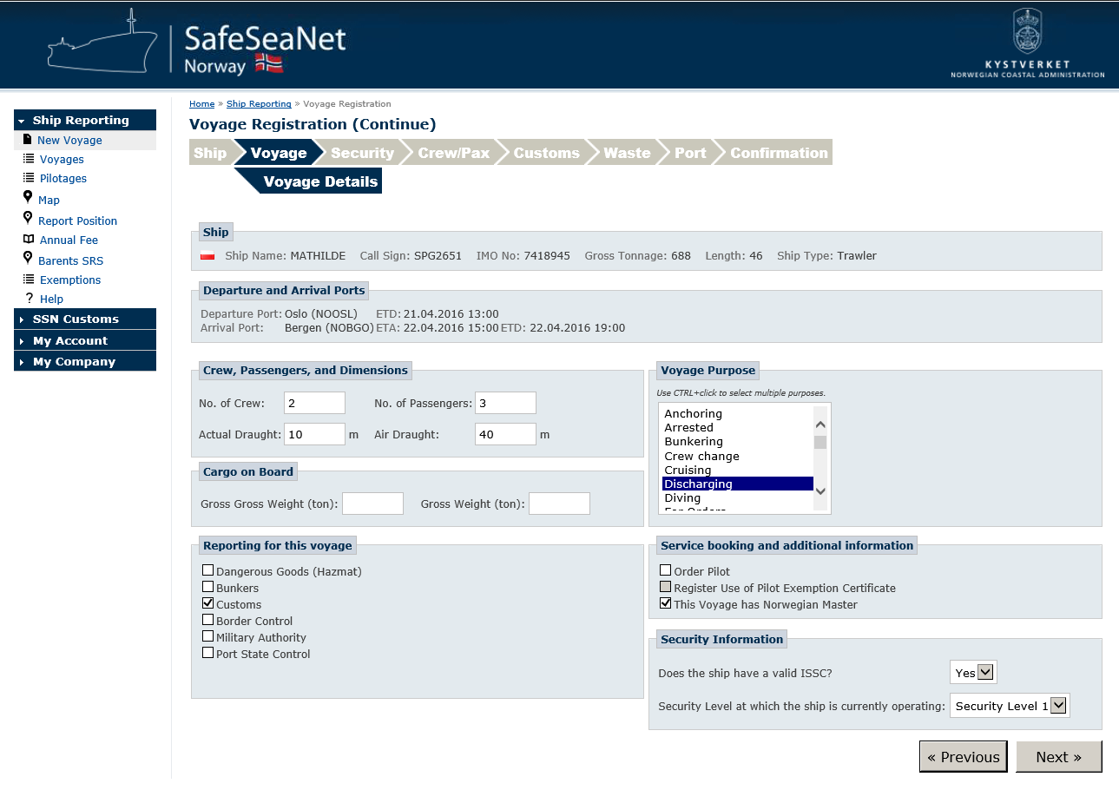
Task: Go to the Ship wizard step
Action: (x=210, y=152)
